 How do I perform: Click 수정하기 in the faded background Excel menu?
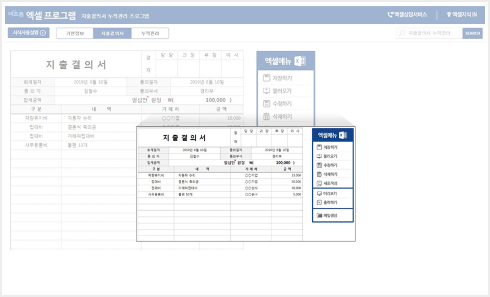pos(282,104)
